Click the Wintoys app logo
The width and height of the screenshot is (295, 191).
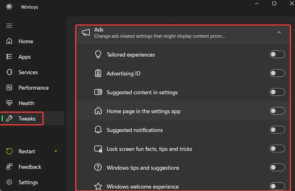[9, 7]
